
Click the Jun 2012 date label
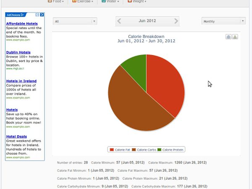tap(147, 21)
